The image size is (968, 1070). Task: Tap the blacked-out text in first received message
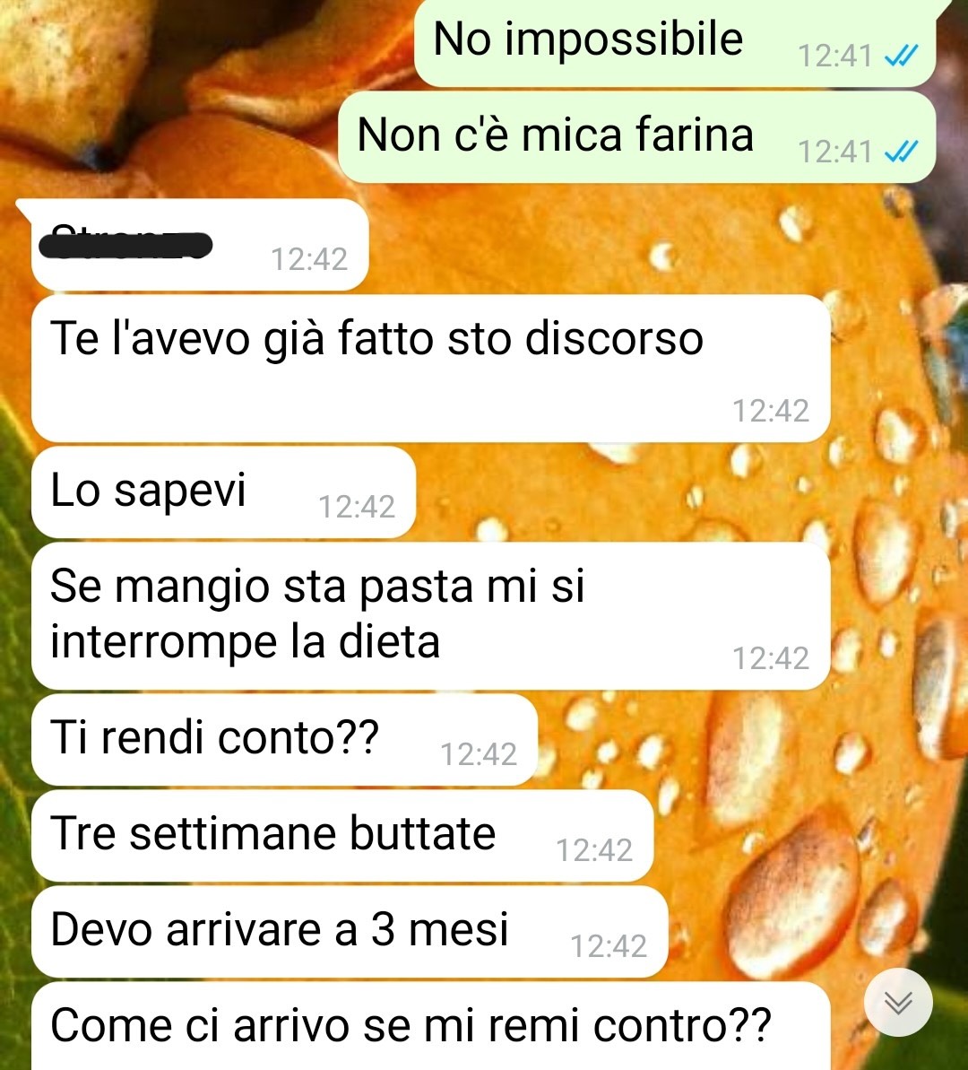(125, 244)
